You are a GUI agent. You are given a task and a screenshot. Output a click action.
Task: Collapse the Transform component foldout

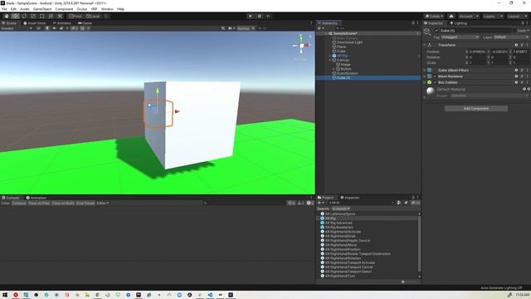(425, 45)
